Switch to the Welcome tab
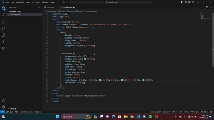This screenshot has height=120, width=214. (x=50, y=7)
